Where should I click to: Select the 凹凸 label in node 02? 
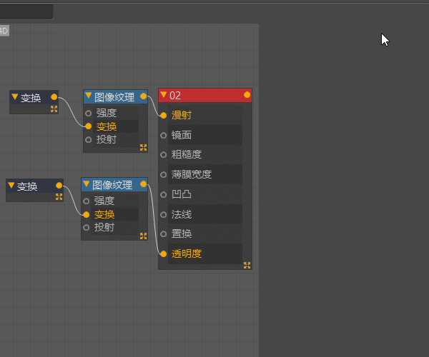click(181, 194)
